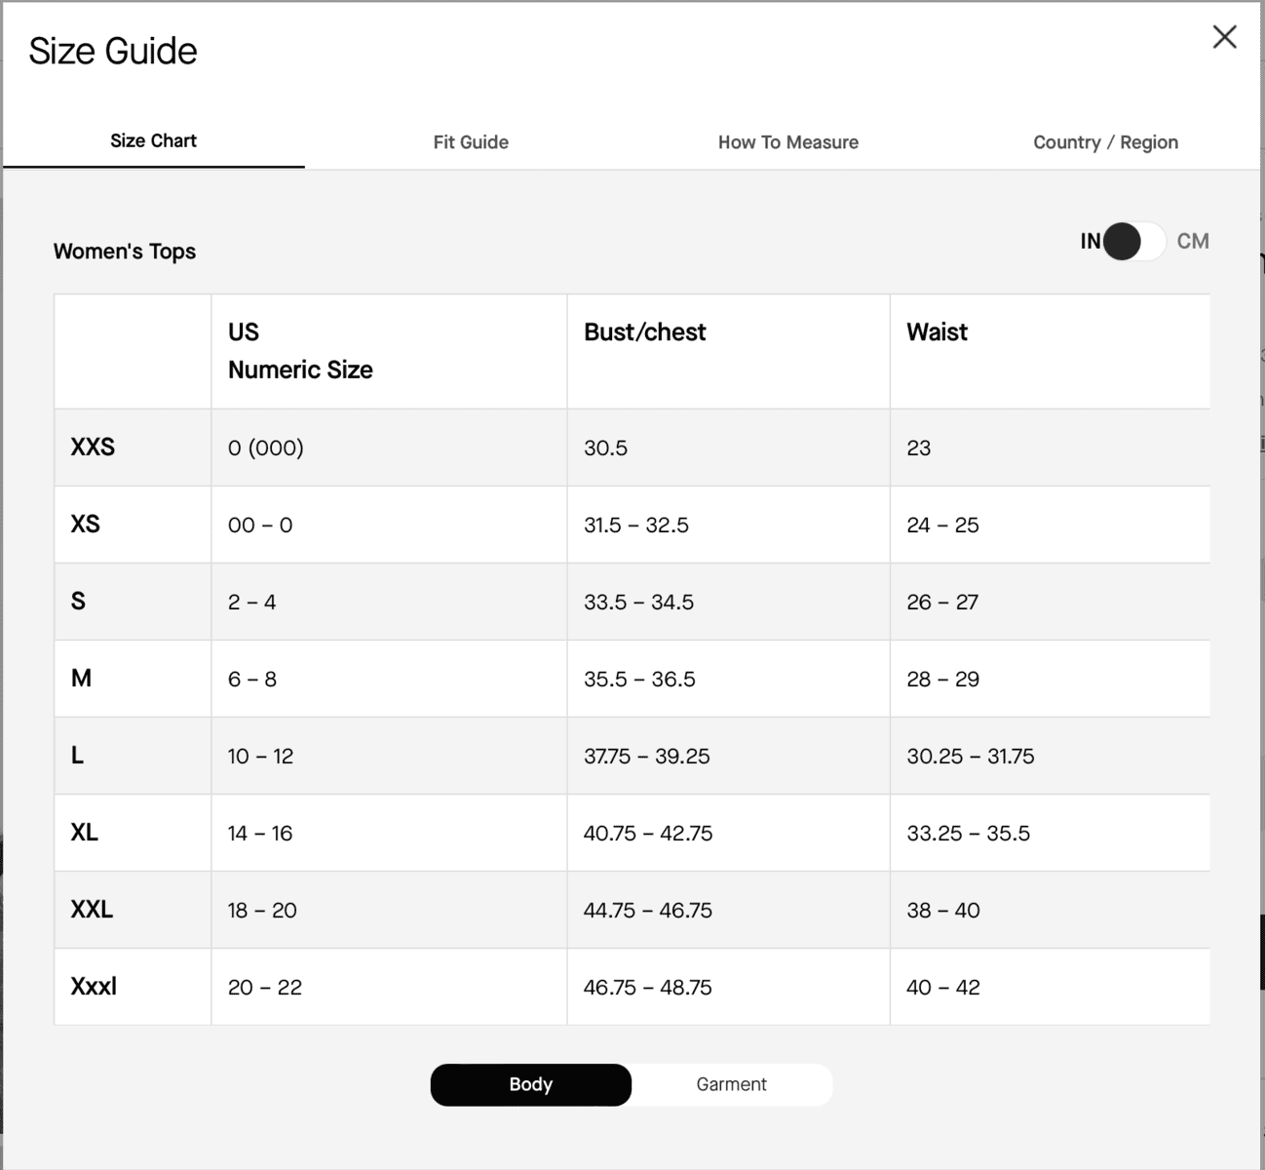
Task: Select the CM unit label
Action: 1193,241
